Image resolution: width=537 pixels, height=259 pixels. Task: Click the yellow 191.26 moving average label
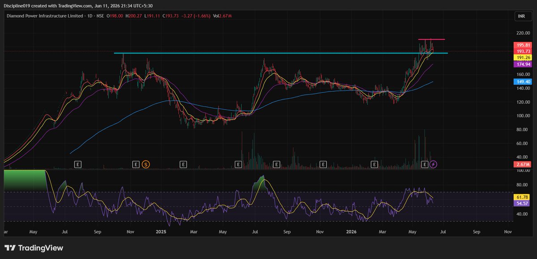point(523,58)
